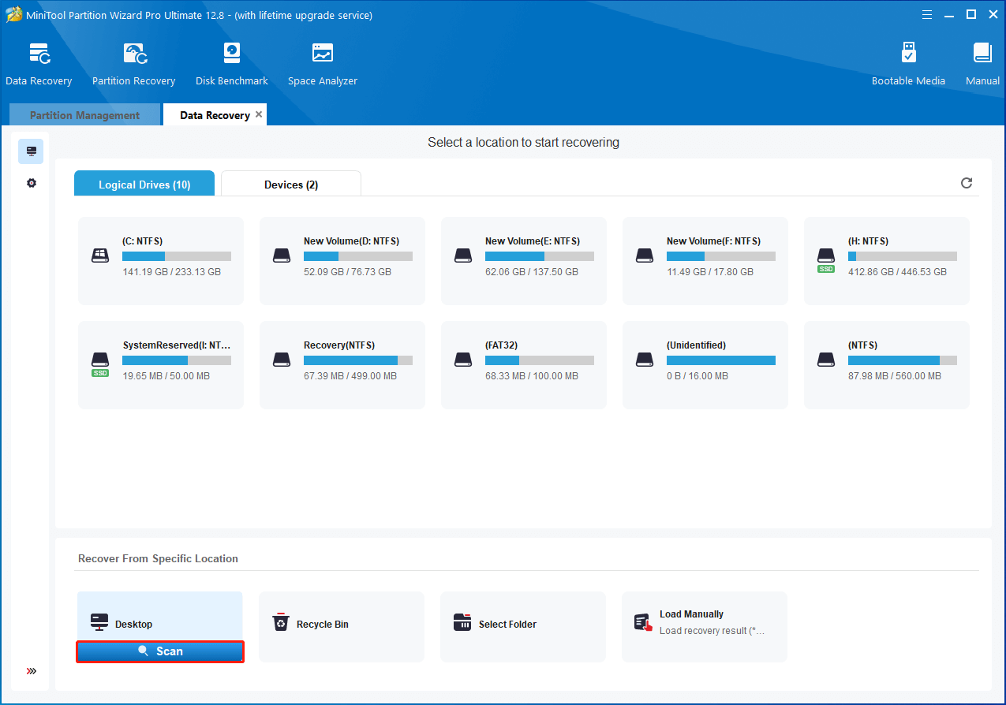Select the Recovery(NTFS) partition label
1006x705 pixels.
pos(339,345)
